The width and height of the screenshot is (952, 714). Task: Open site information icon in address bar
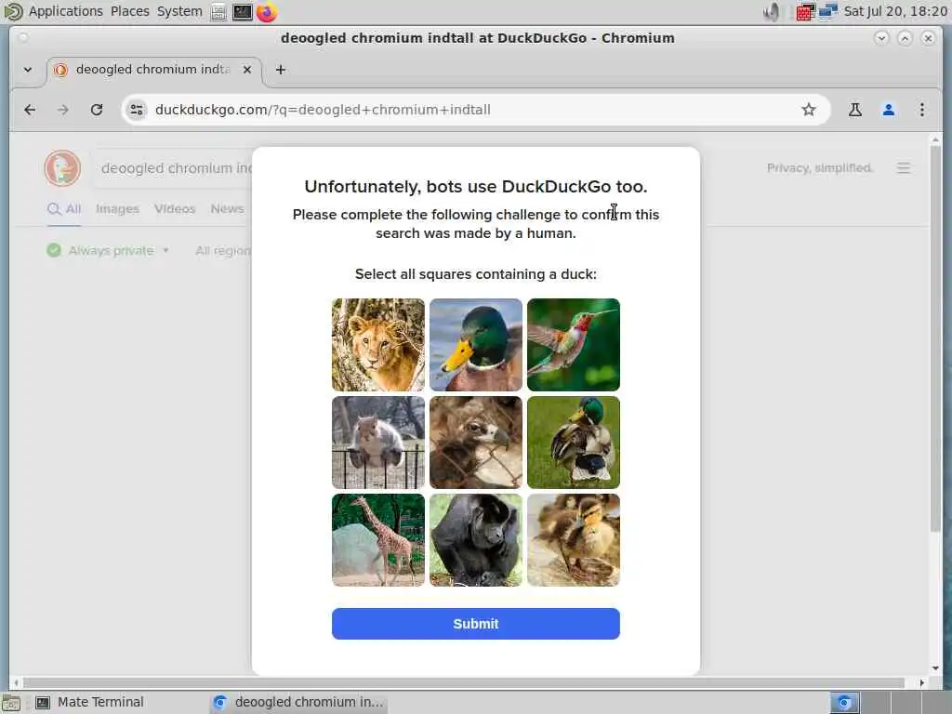coord(137,110)
